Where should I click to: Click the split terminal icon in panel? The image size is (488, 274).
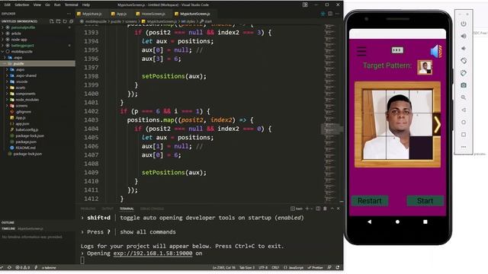click(318, 209)
